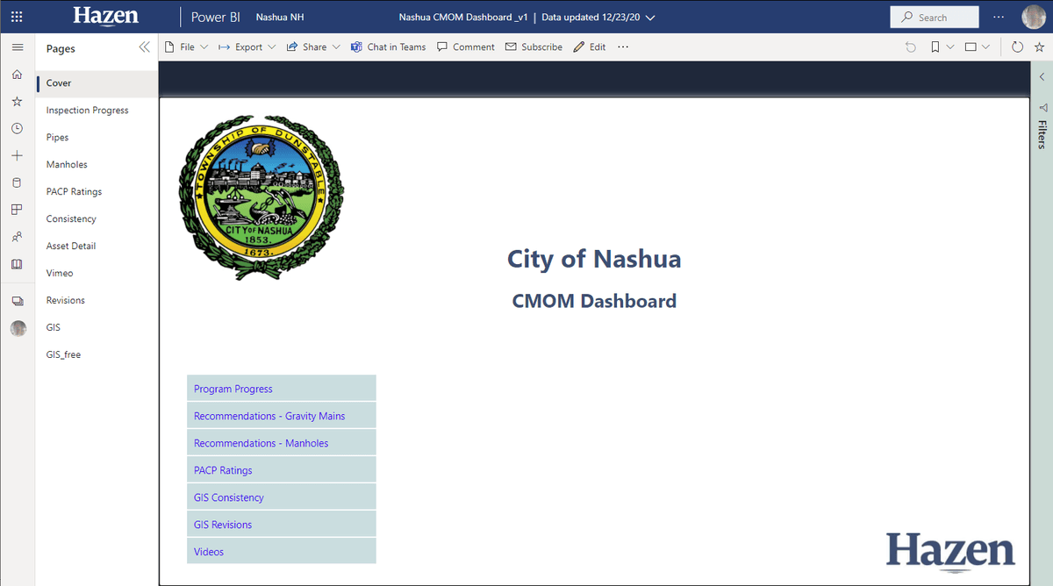Select the Pipes page
This screenshot has width=1053, height=586.
[x=97, y=138]
